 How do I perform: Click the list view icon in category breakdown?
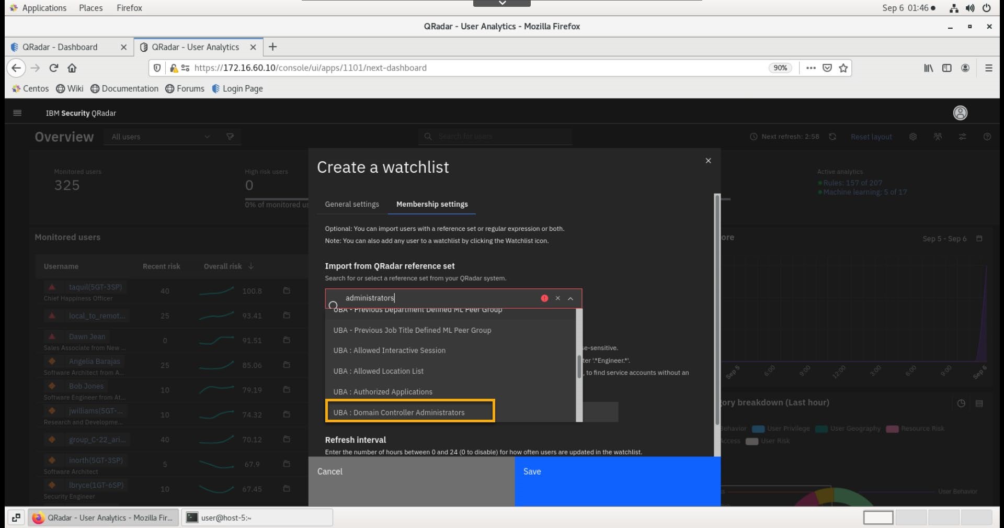point(979,403)
